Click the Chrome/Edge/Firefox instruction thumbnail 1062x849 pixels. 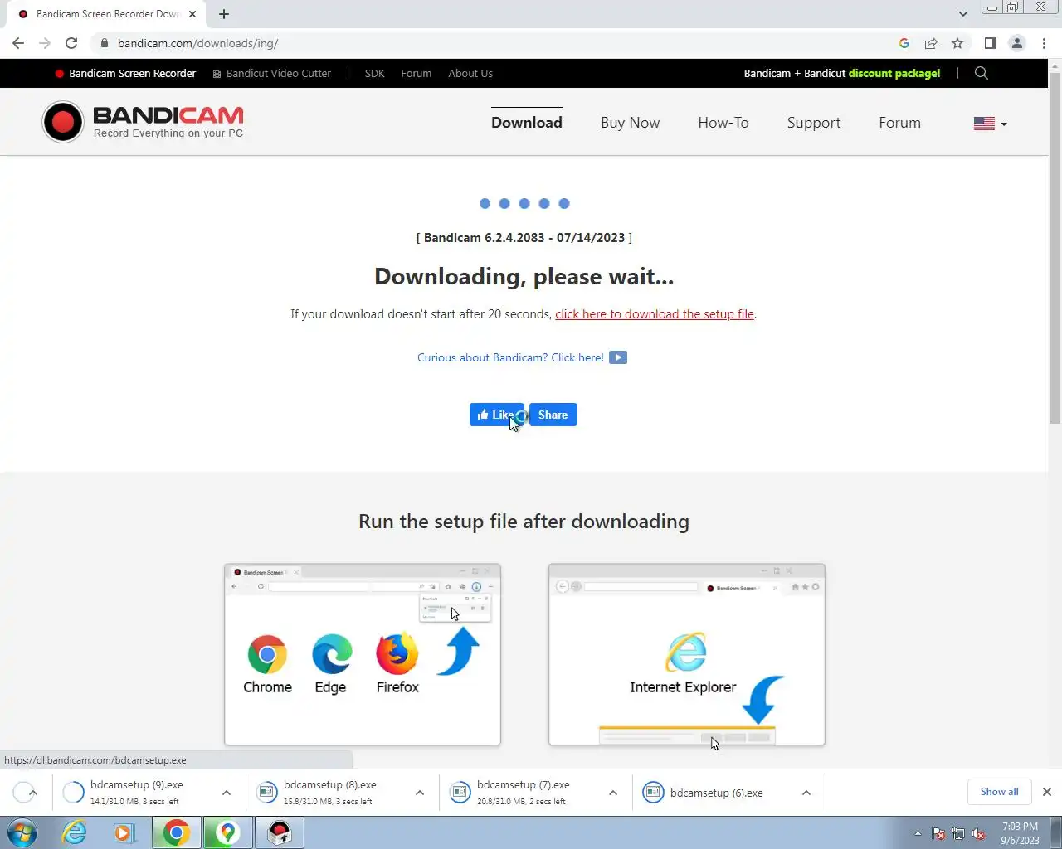[363, 654]
